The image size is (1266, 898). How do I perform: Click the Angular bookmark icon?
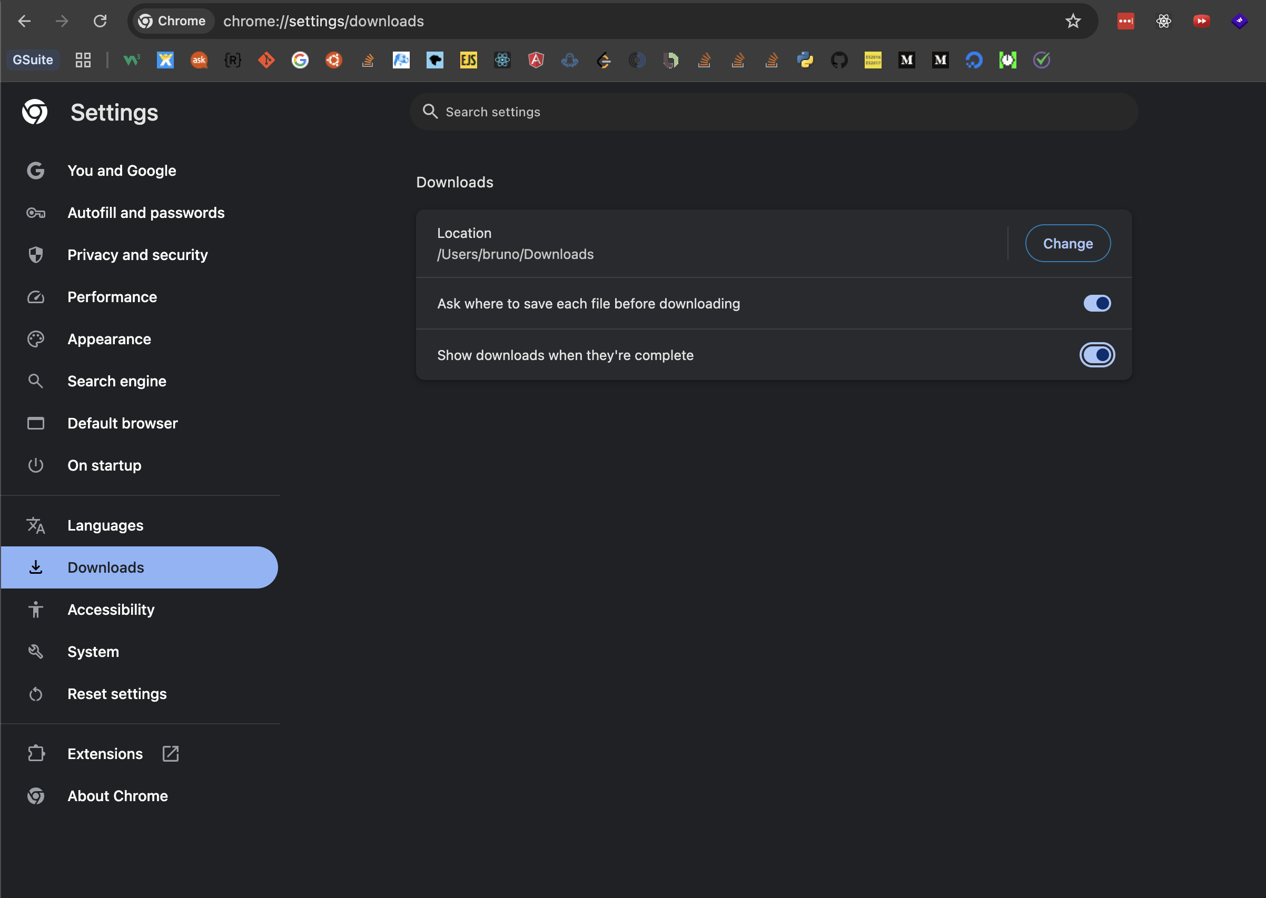536,59
